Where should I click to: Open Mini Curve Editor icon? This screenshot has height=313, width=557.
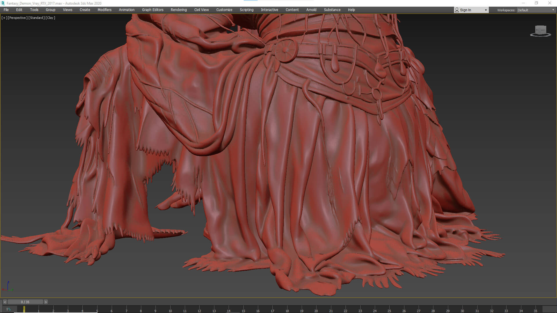(8, 309)
